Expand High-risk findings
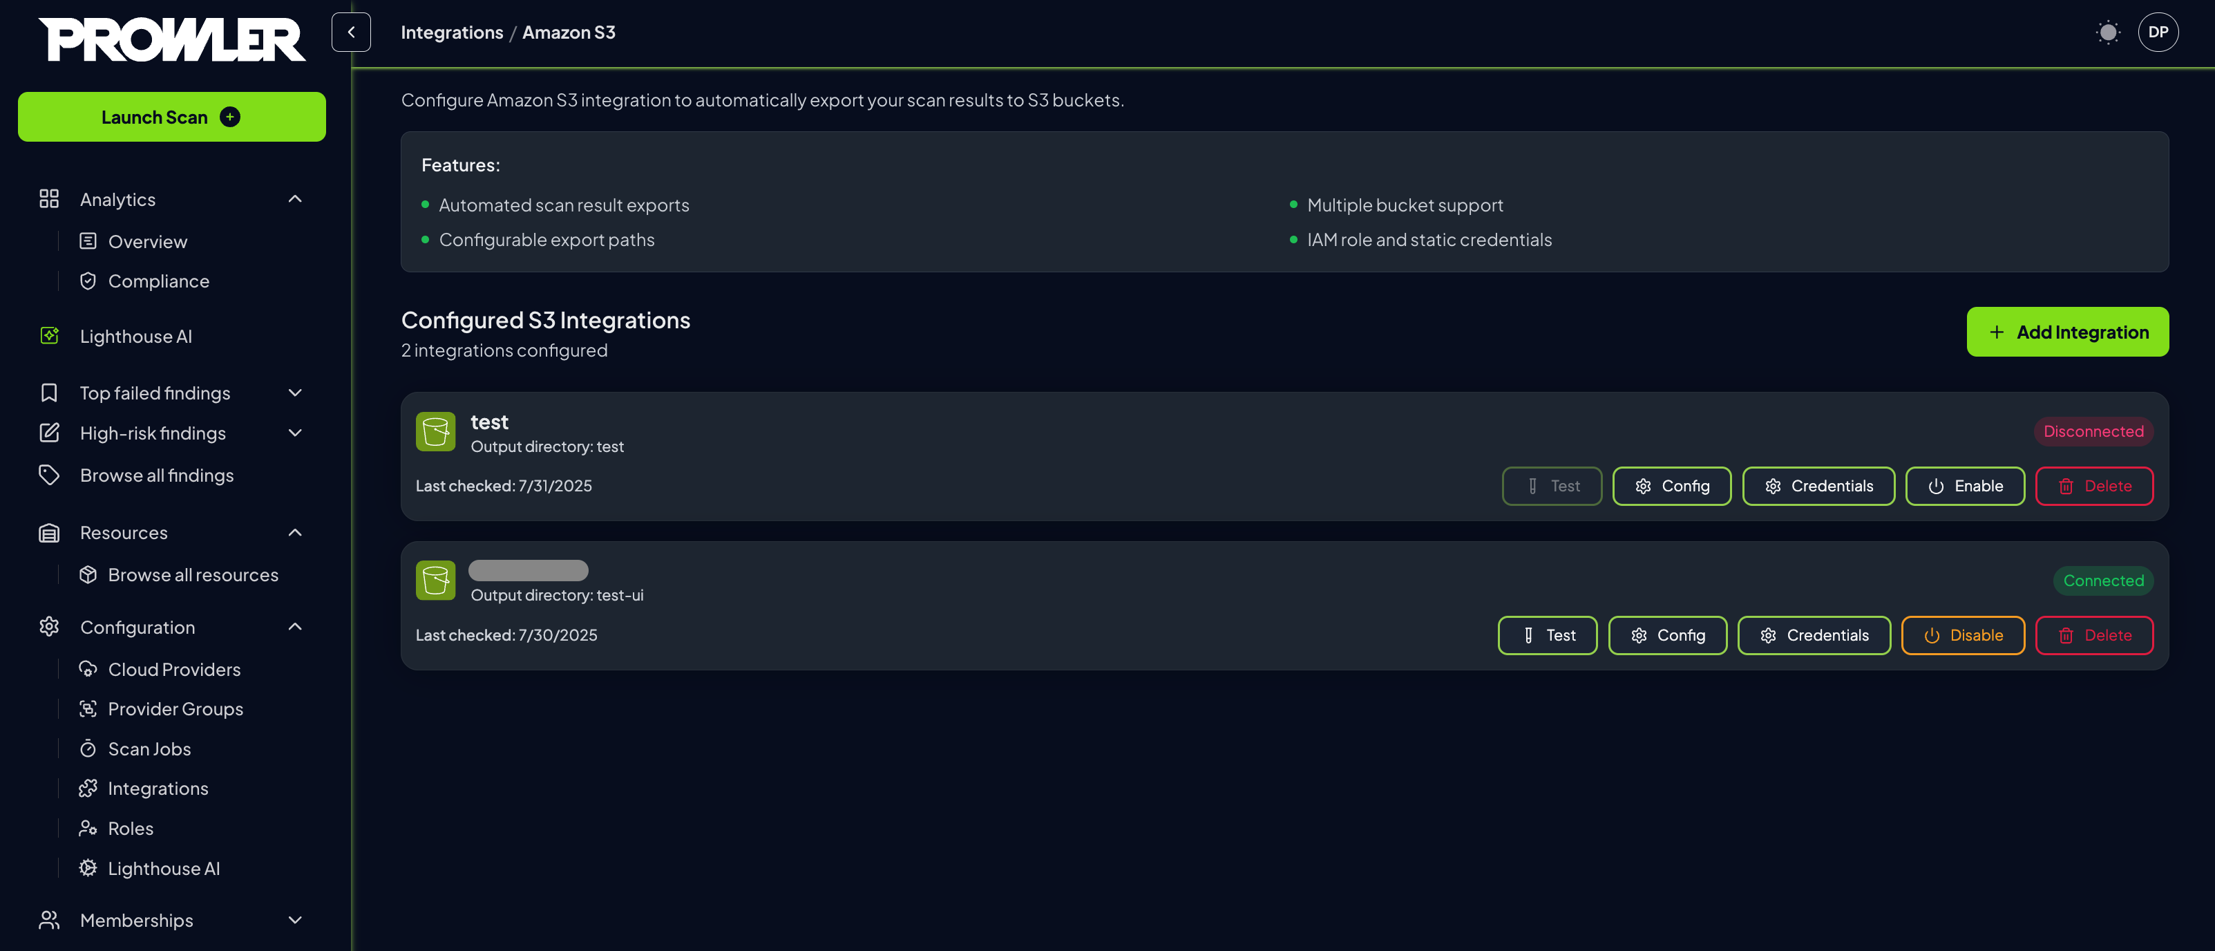This screenshot has height=951, width=2215. coord(295,433)
